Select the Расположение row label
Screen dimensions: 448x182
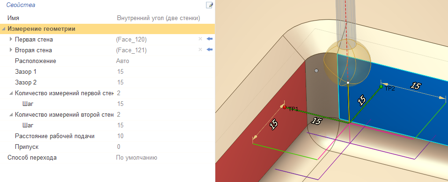tap(36, 61)
